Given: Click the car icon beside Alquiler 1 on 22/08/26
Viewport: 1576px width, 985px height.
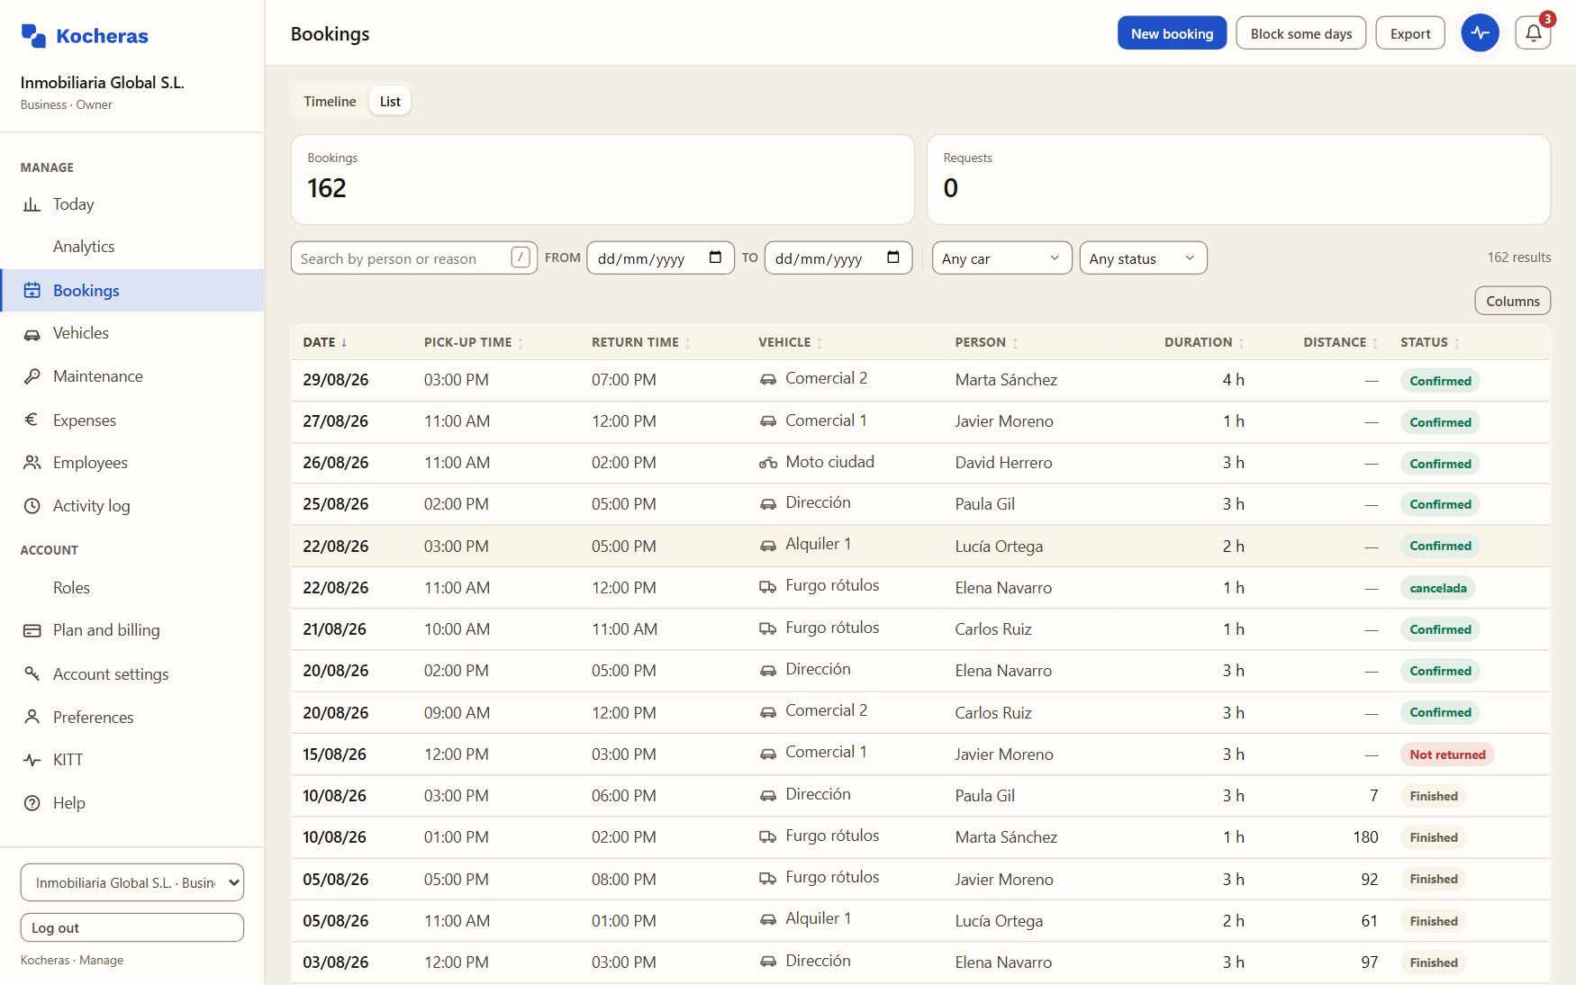Looking at the screenshot, I should tap(767, 546).
